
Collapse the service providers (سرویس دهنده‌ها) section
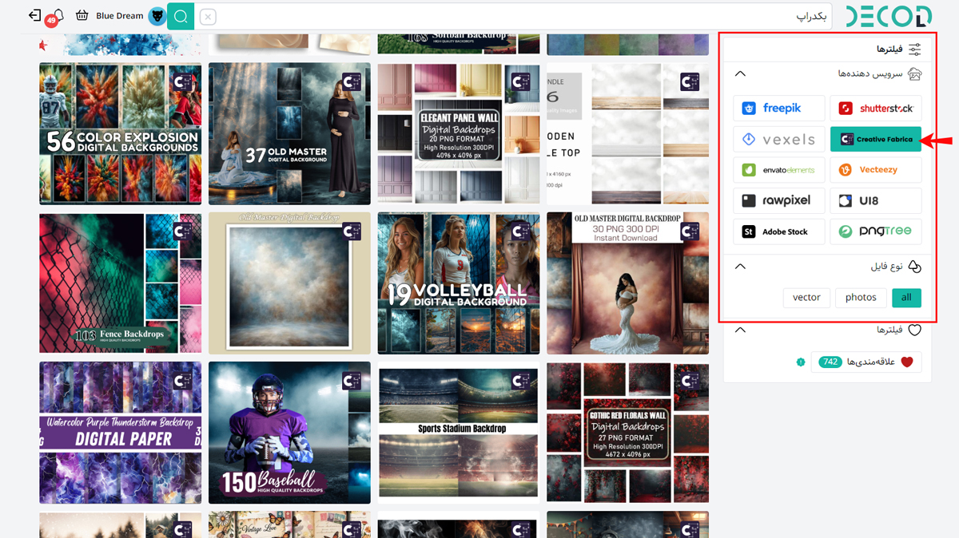740,74
